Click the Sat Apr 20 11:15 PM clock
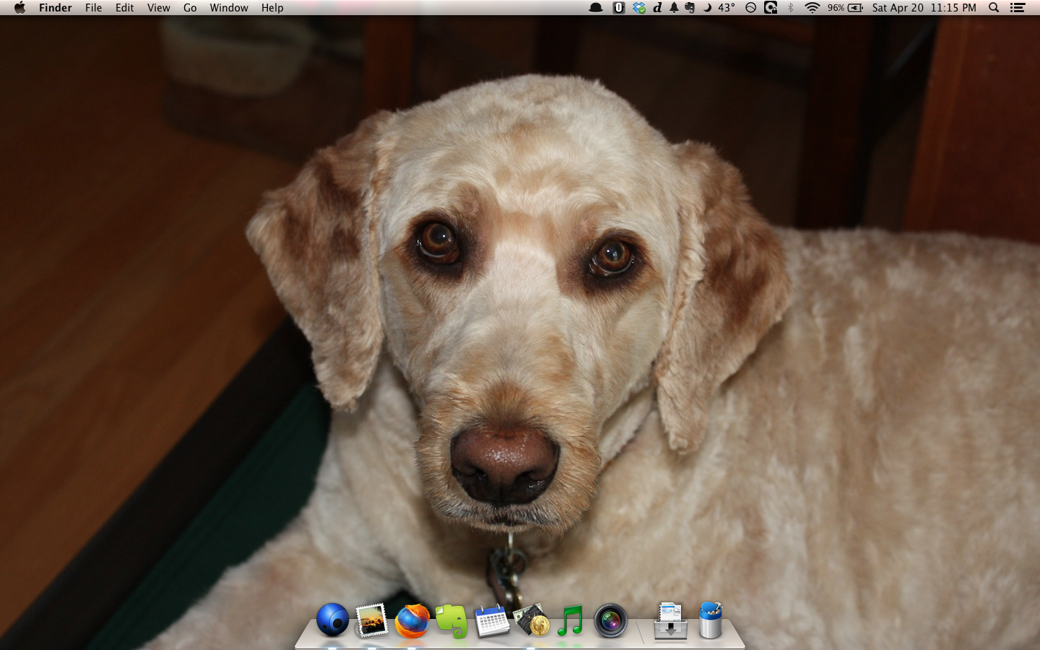The width and height of the screenshot is (1040, 650). 924,8
